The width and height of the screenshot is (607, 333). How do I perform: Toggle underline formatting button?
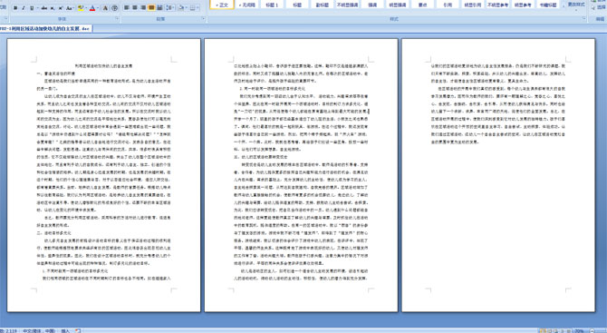click(32, 8)
